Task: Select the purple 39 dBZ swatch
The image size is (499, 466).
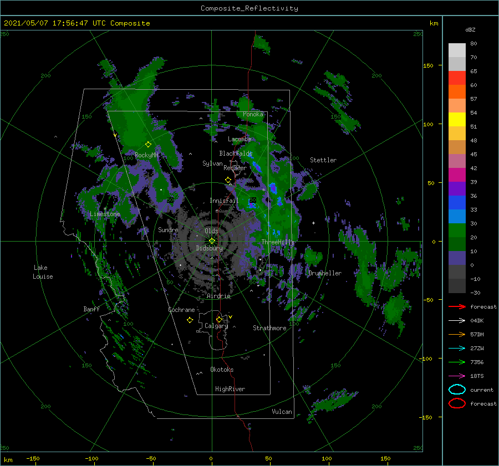Action: [x=457, y=188]
